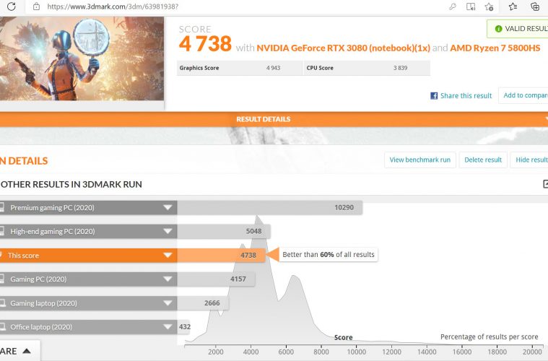Screen dimensions: 548x361
Task: Click the 4157 score bar value
Action: point(238,279)
